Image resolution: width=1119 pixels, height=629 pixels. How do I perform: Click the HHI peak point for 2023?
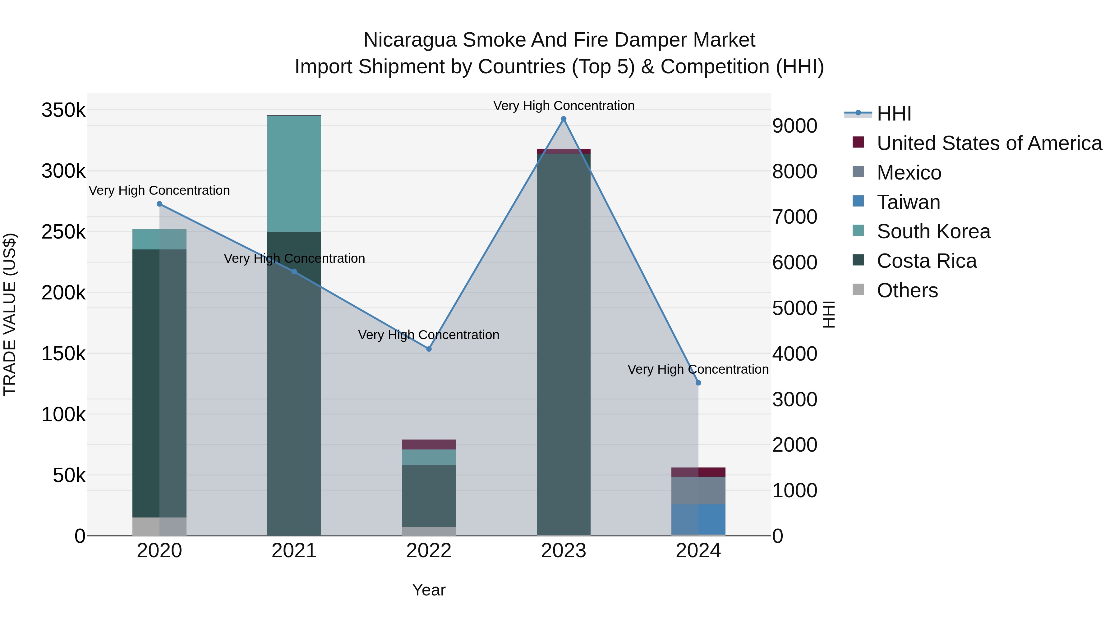click(564, 119)
